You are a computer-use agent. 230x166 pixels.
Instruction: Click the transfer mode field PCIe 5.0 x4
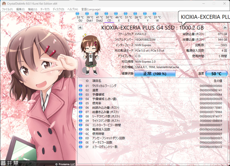pyautogui.click(x=155, y=50)
